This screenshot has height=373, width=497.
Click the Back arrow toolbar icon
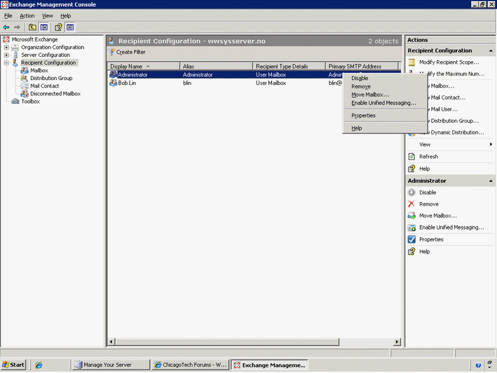click(x=6, y=27)
